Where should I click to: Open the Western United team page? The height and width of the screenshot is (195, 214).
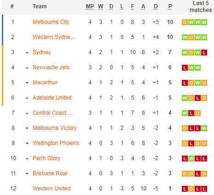(x=51, y=189)
